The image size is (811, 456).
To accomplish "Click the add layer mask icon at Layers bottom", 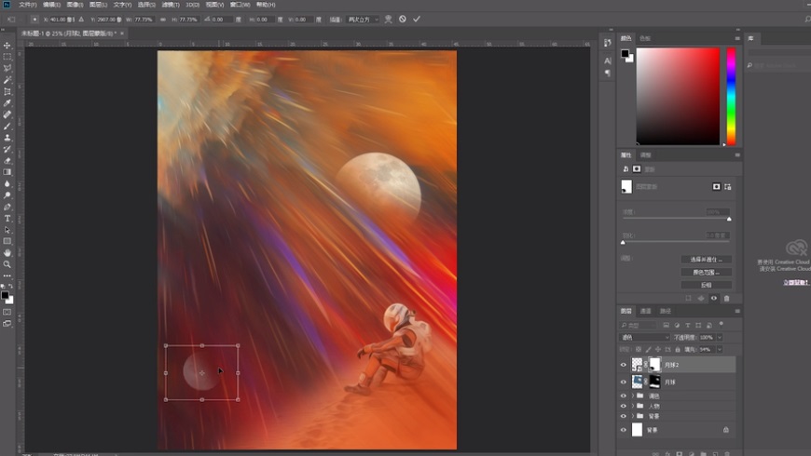I will [x=680, y=453].
